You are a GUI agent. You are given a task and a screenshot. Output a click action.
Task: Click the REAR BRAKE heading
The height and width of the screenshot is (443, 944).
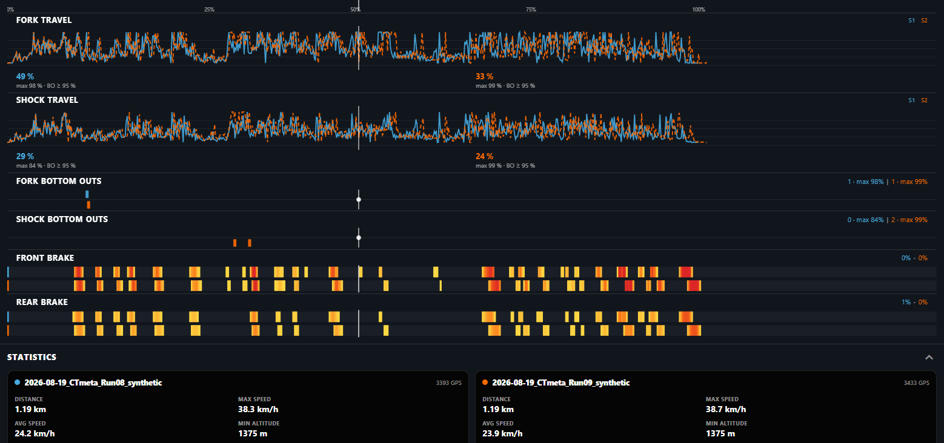pyautogui.click(x=42, y=301)
